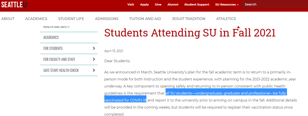This screenshot has height=116, width=308.
Task: Go to the Give page
Action: tap(158, 5)
